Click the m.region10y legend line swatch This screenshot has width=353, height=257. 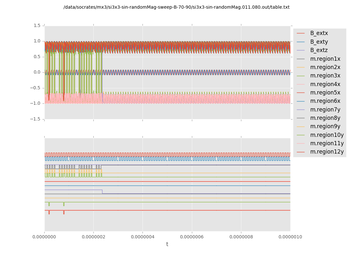tap(301, 135)
